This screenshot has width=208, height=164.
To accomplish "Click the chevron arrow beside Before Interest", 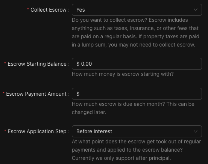I will pos(195,131).
